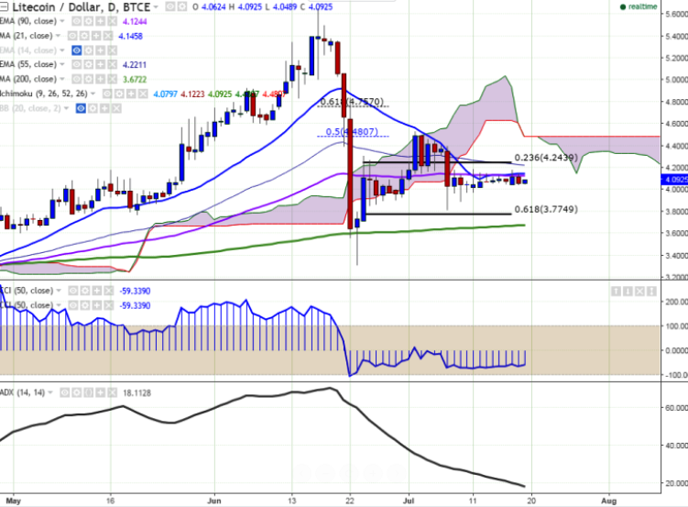Expand the Litecoin / Dollar title dropdown

(156, 7)
